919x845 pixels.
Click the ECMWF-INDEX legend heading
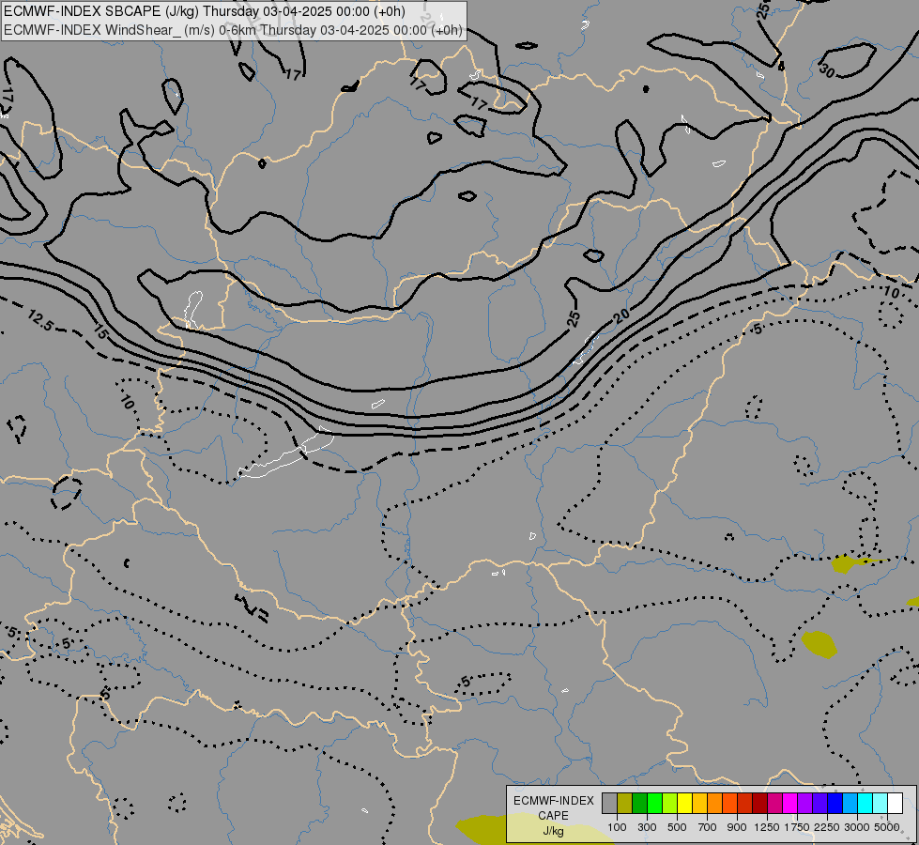553,801
